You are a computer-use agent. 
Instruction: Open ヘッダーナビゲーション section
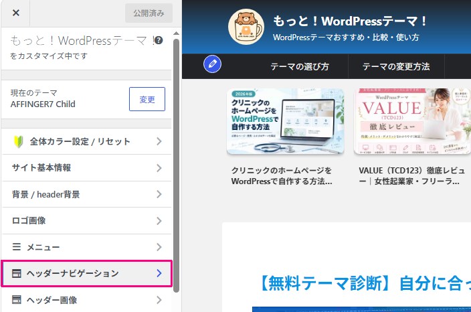pos(86,273)
